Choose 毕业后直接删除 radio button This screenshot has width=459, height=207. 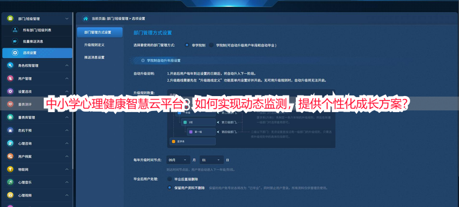click(169, 179)
